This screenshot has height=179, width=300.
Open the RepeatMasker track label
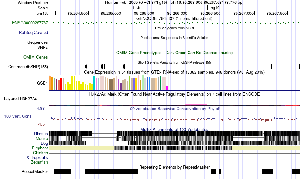click(35, 171)
